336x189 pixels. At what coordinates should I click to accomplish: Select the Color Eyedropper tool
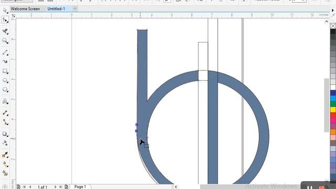5,155
